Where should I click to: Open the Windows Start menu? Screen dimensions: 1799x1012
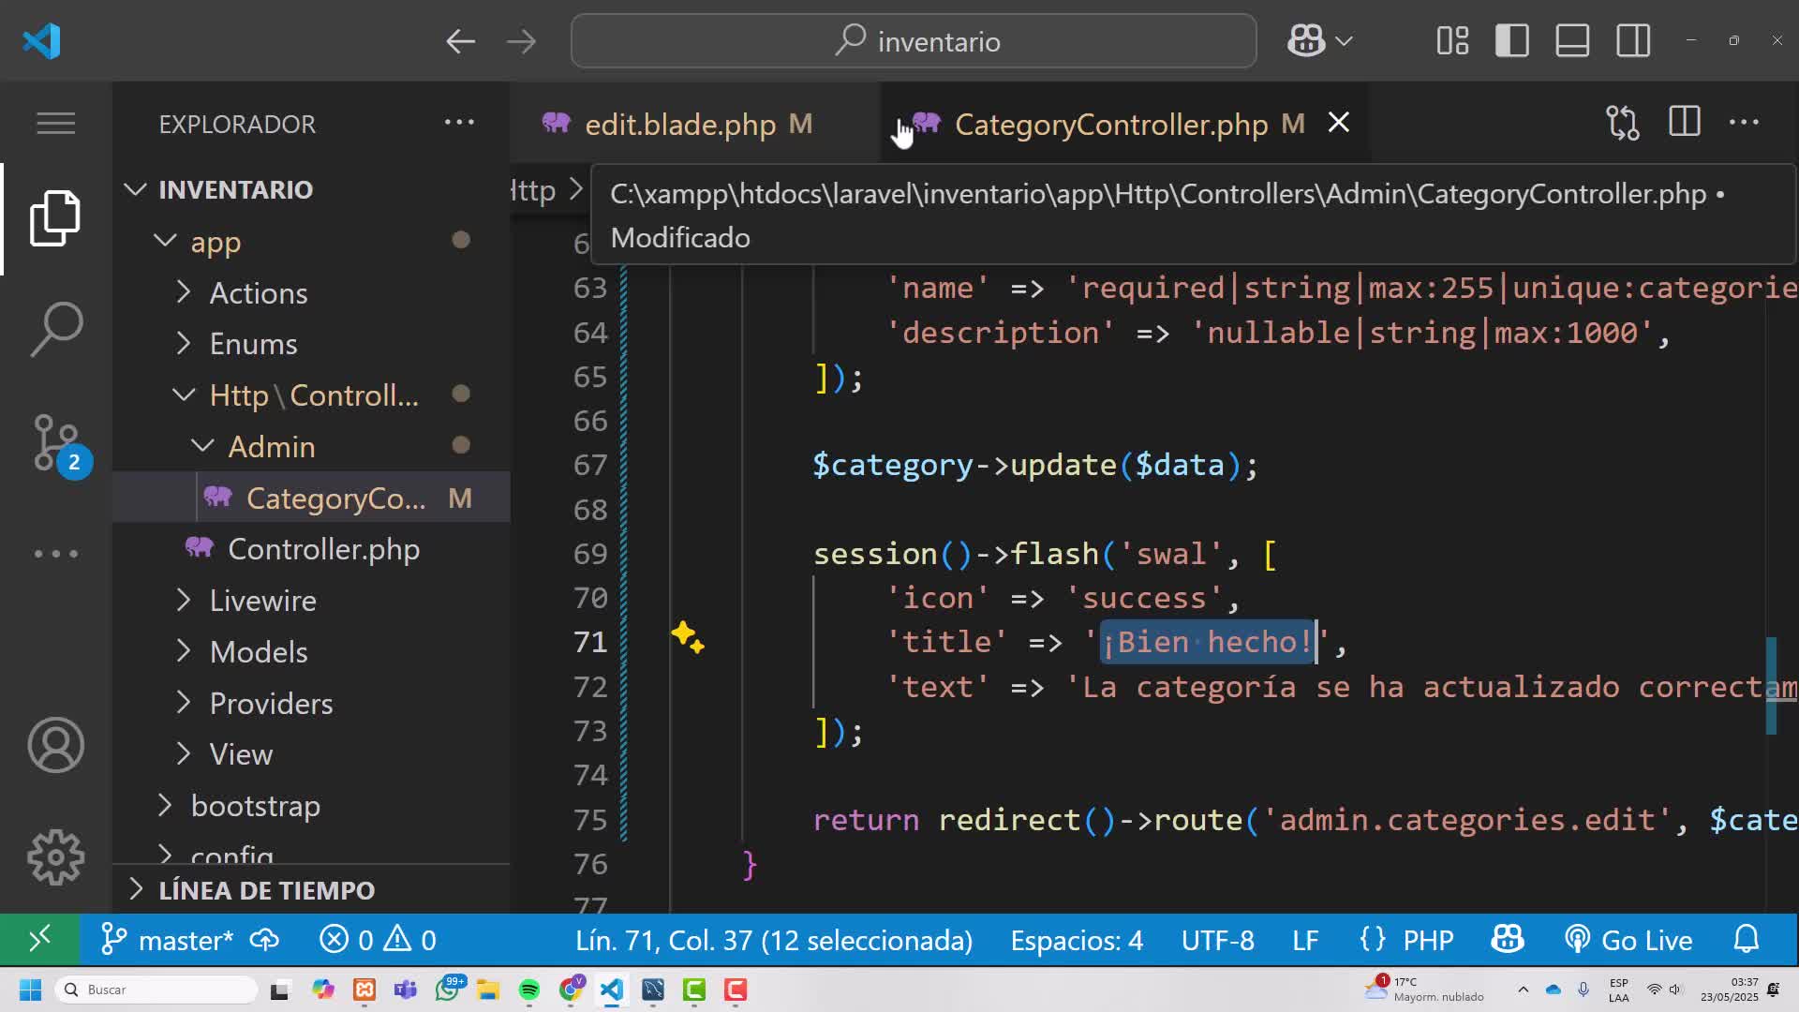pos(30,990)
